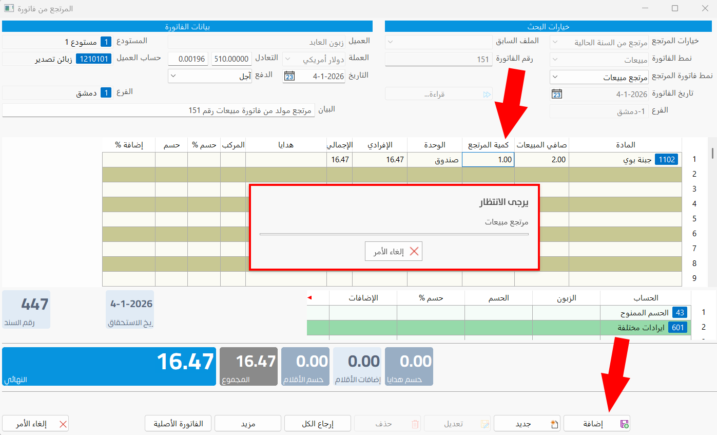Screen dimensions: 717x435
Task: Select the كمية المرتجع cell showing 1.00
Action: click(x=488, y=159)
